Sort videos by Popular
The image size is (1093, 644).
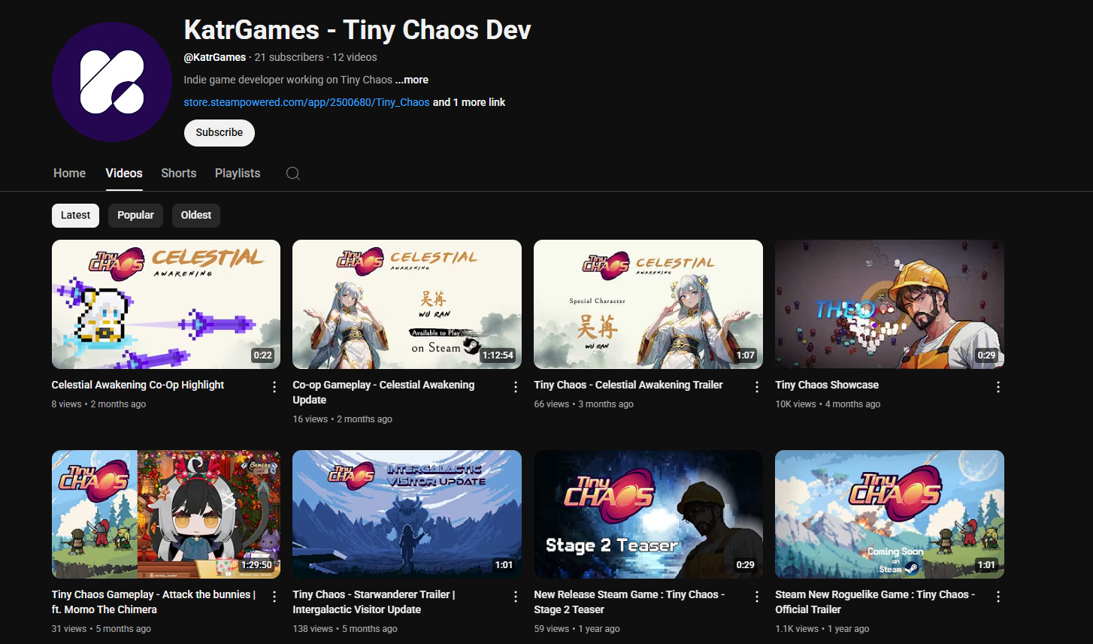click(x=136, y=215)
